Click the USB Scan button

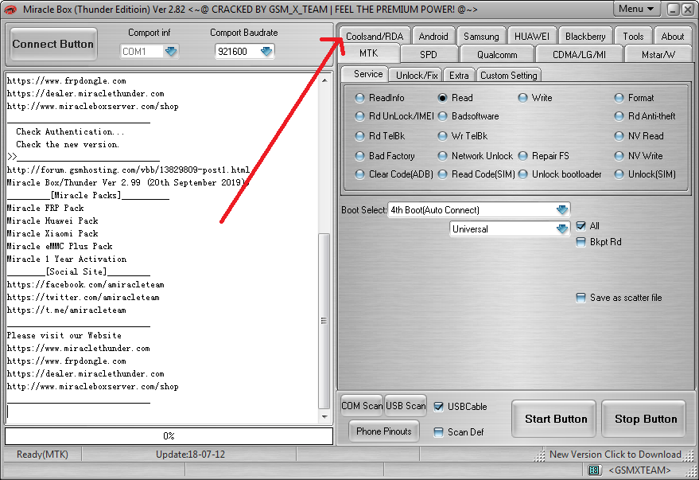[x=406, y=406]
